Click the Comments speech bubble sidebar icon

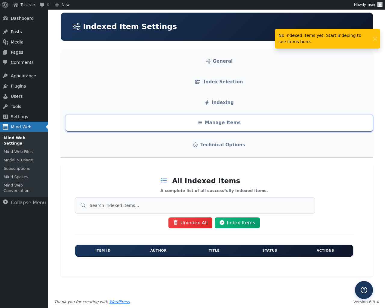[x=5, y=62]
